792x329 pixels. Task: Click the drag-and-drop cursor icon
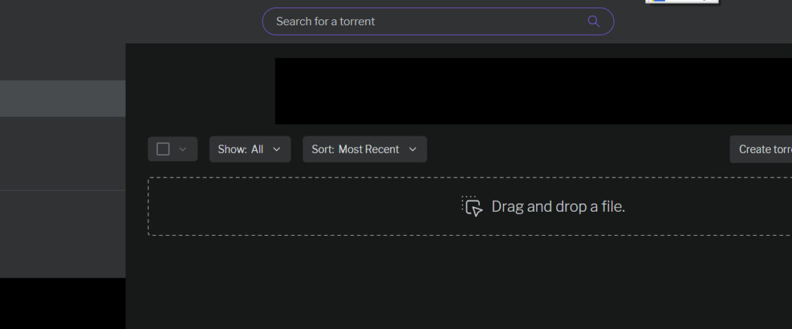point(472,206)
